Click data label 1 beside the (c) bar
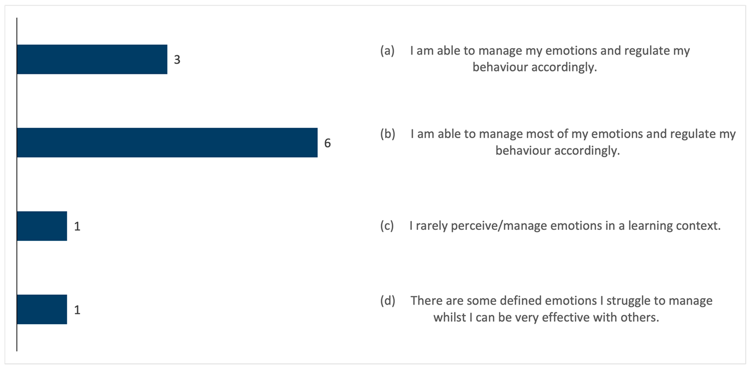Viewport: 750px width, 368px height. [x=77, y=227]
